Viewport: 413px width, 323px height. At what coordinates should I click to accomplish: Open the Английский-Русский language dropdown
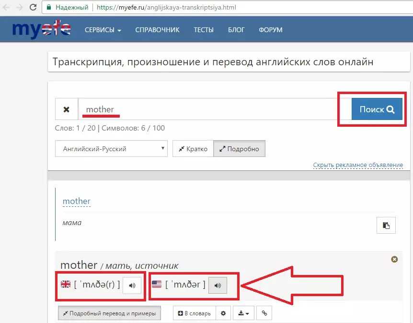[111, 149]
